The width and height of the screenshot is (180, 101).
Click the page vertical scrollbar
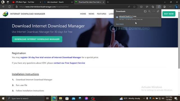179,40
